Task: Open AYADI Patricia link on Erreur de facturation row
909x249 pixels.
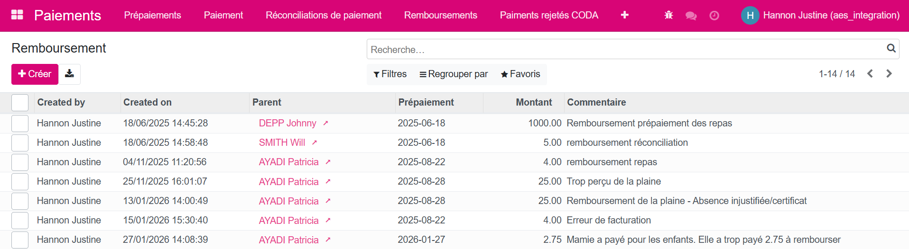Action: [288, 221]
